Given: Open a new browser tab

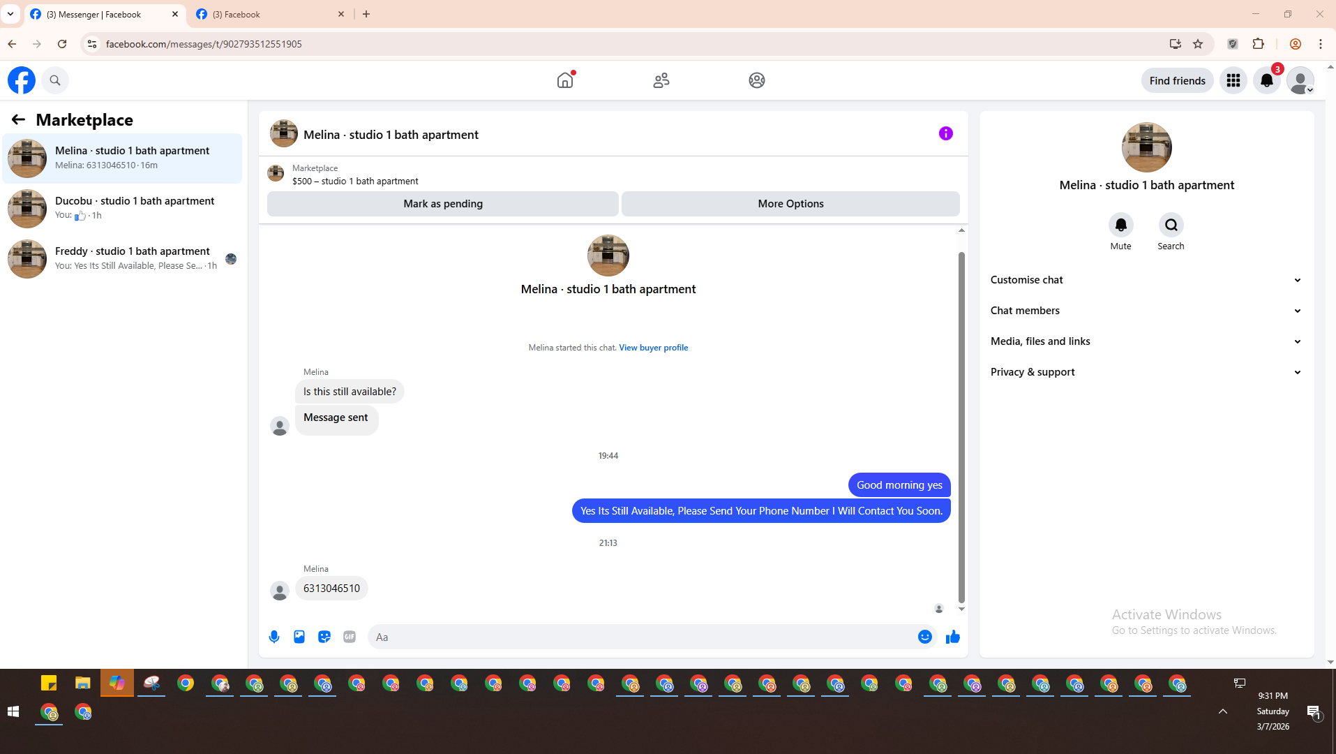Looking at the screenshot, I should [366, 14].
